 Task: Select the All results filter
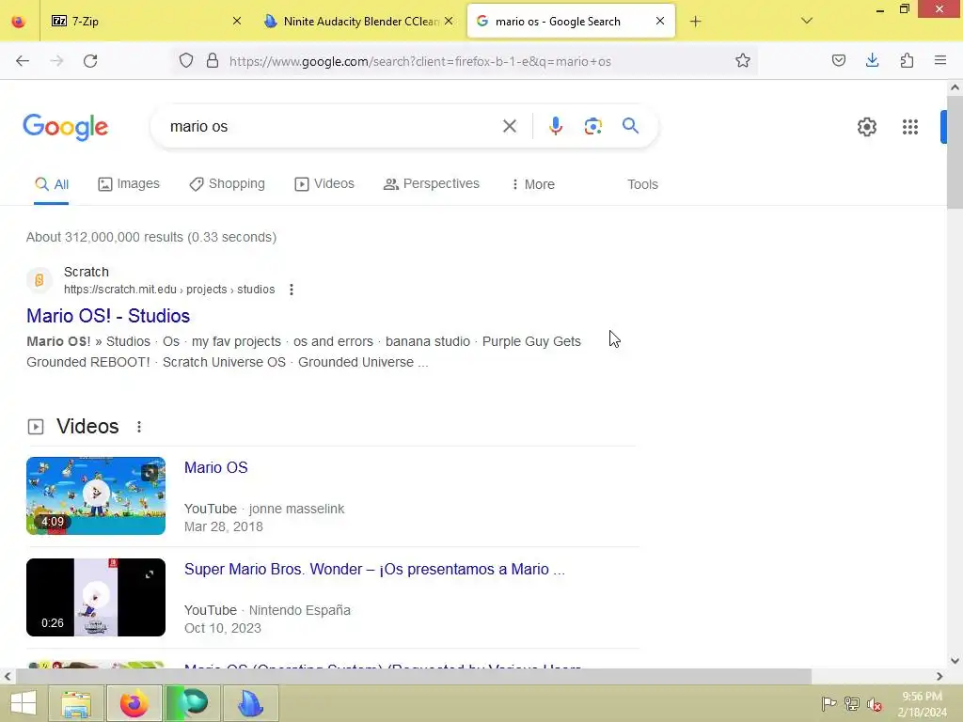coord(52,184)
